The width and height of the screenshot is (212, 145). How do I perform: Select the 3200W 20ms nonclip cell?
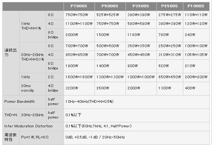point(79,89)
